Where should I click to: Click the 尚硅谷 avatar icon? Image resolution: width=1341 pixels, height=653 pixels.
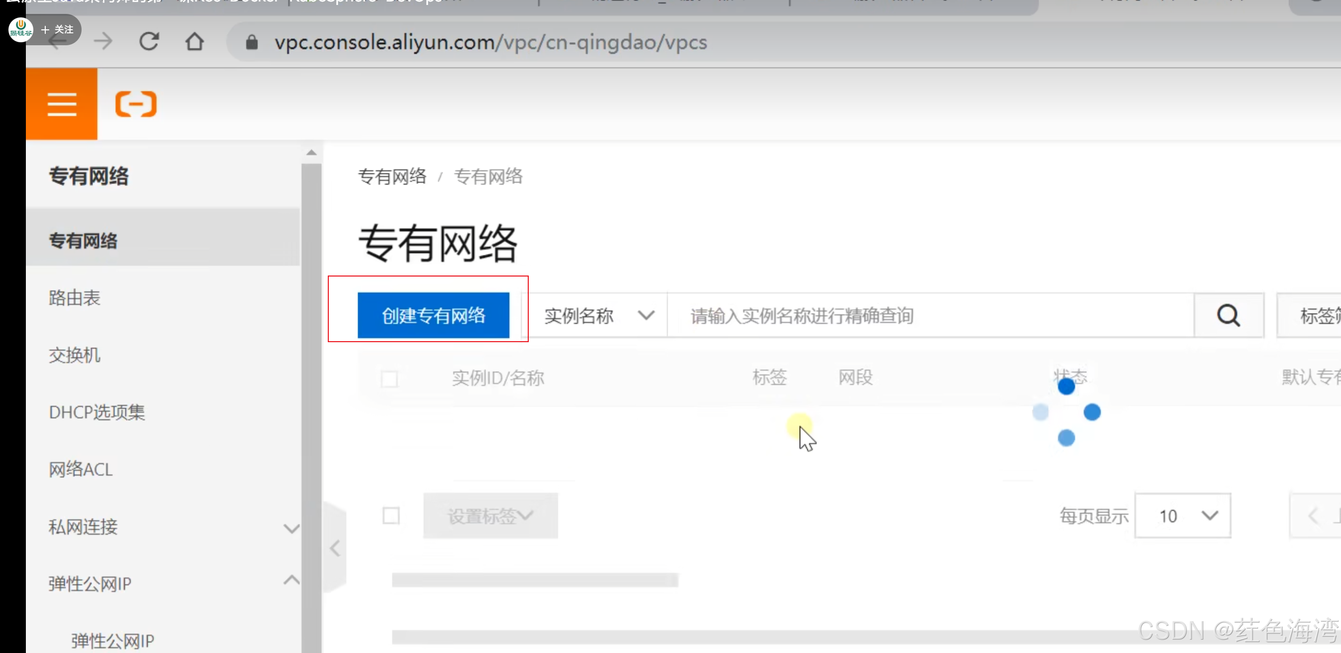click(21, 29)
